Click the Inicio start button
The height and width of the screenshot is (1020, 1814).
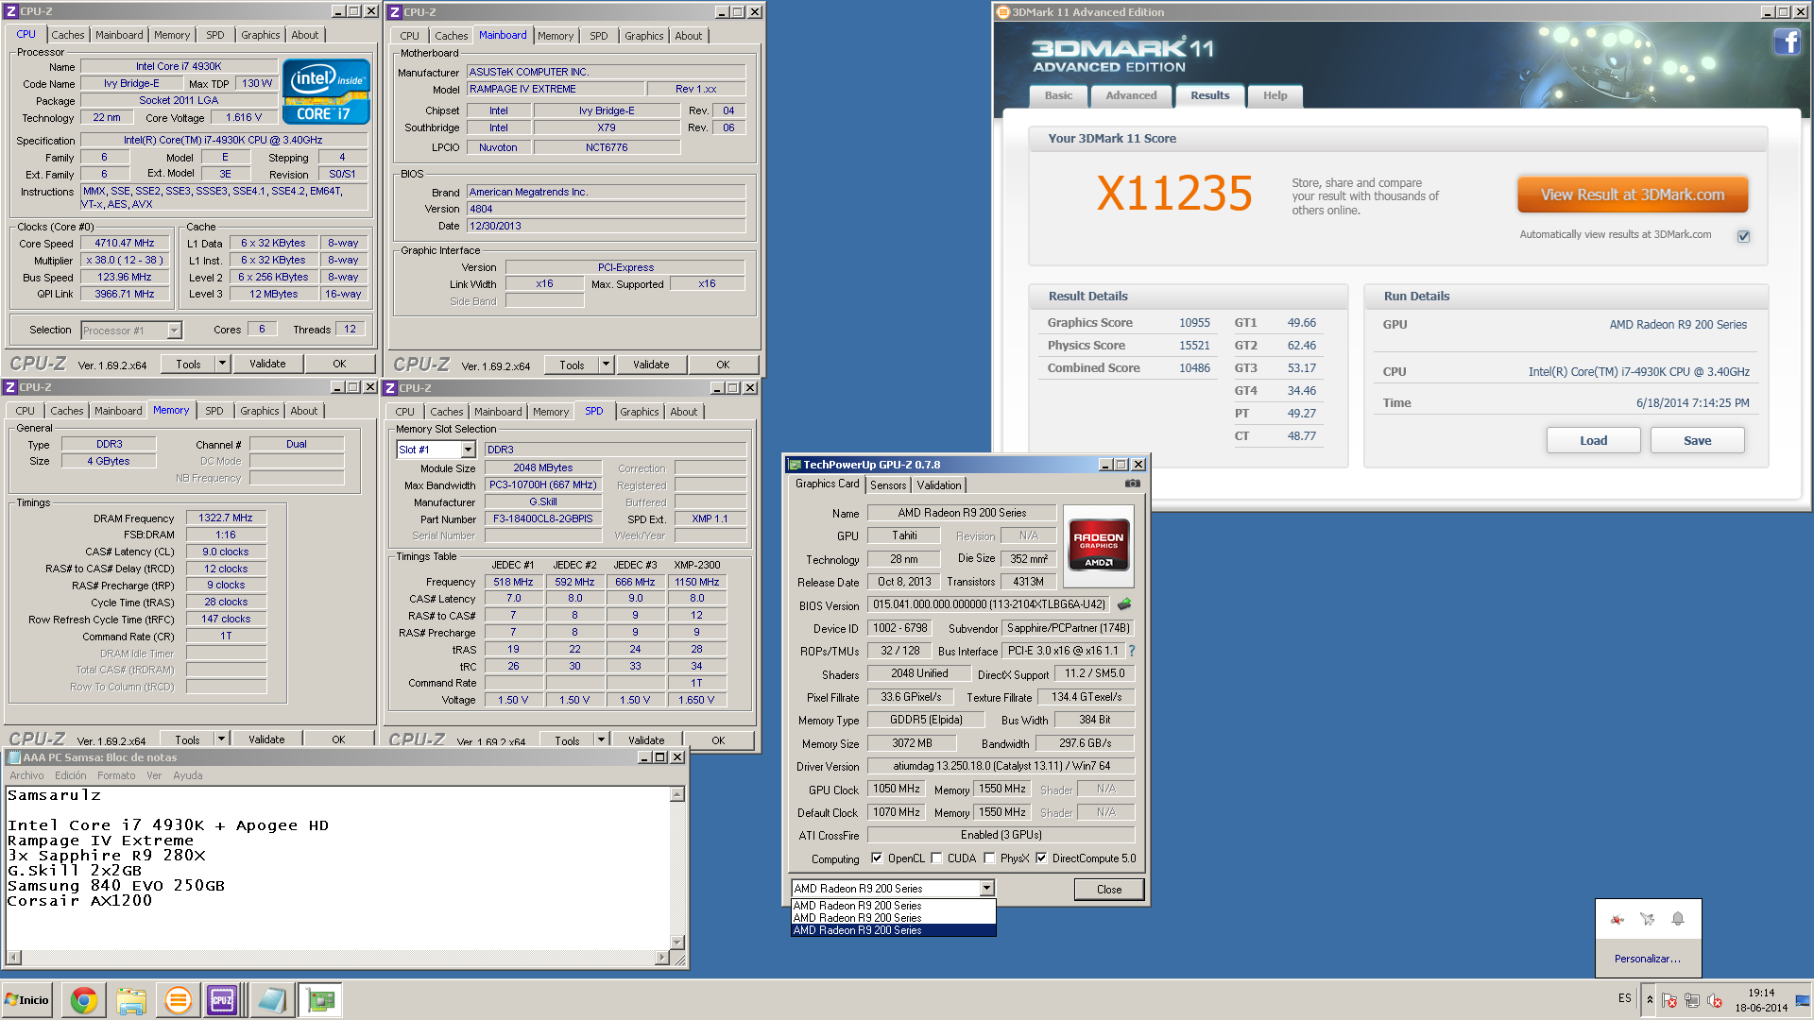click(x=26, y=1000)
